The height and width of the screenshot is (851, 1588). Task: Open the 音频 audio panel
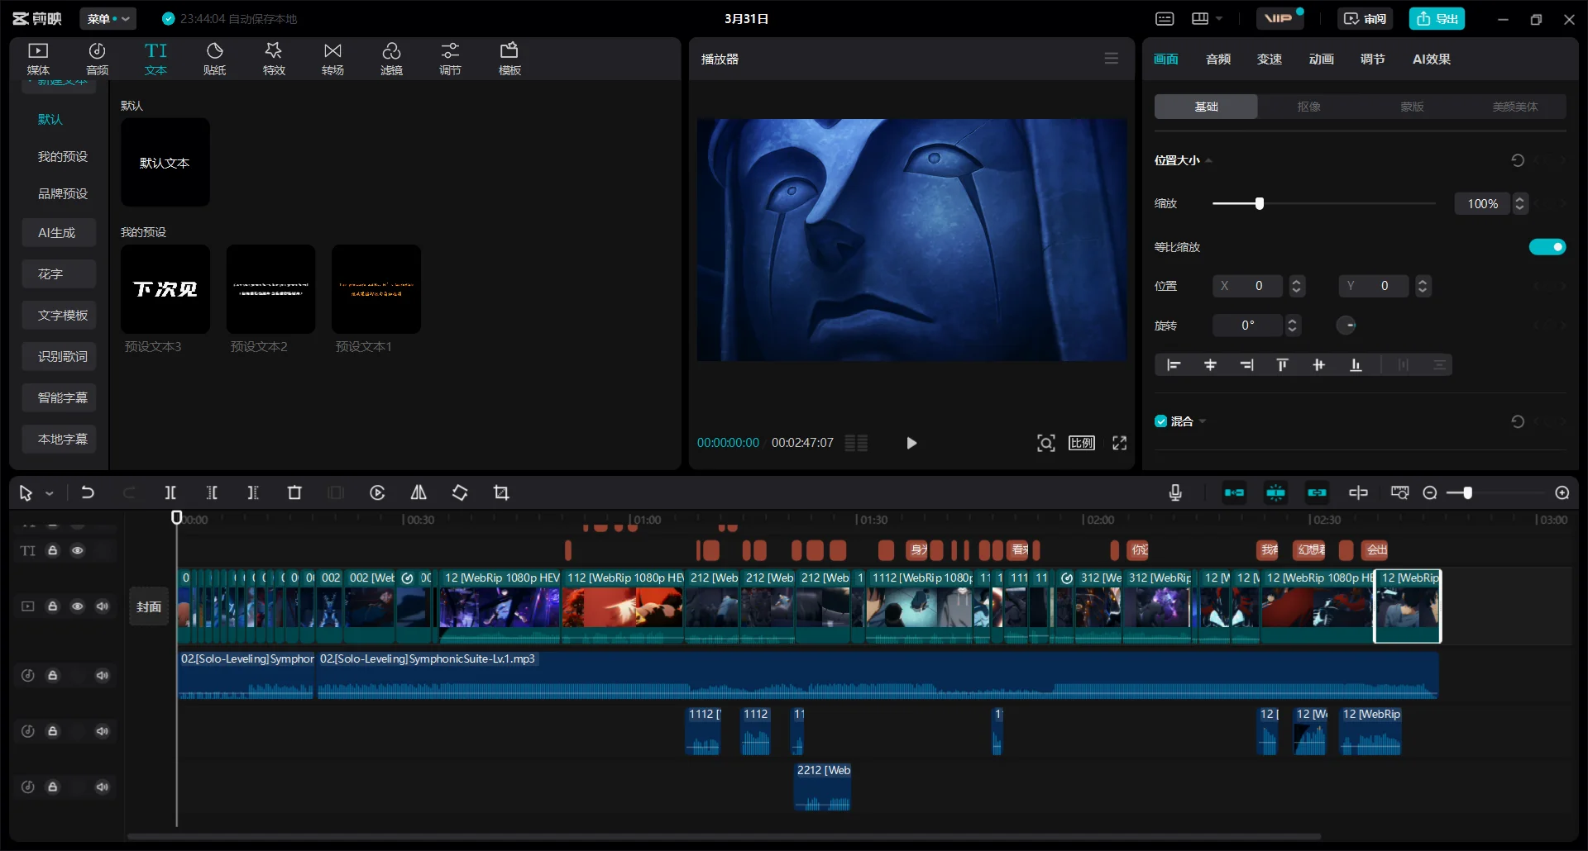point(97,59)
